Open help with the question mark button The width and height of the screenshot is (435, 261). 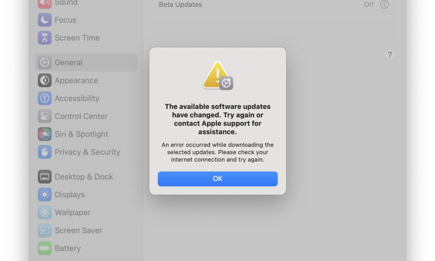(389, 55)
